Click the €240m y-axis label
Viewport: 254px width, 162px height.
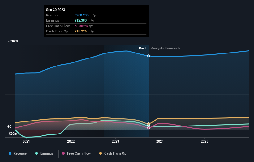(13, 41)
